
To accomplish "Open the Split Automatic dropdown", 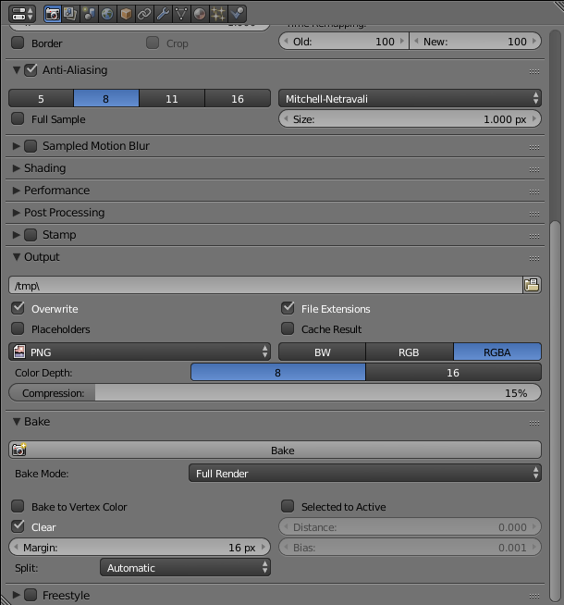I will tap(185, 568).
